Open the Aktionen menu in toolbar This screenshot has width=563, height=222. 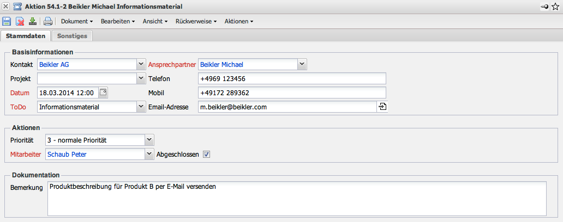[x=239, y=21]
